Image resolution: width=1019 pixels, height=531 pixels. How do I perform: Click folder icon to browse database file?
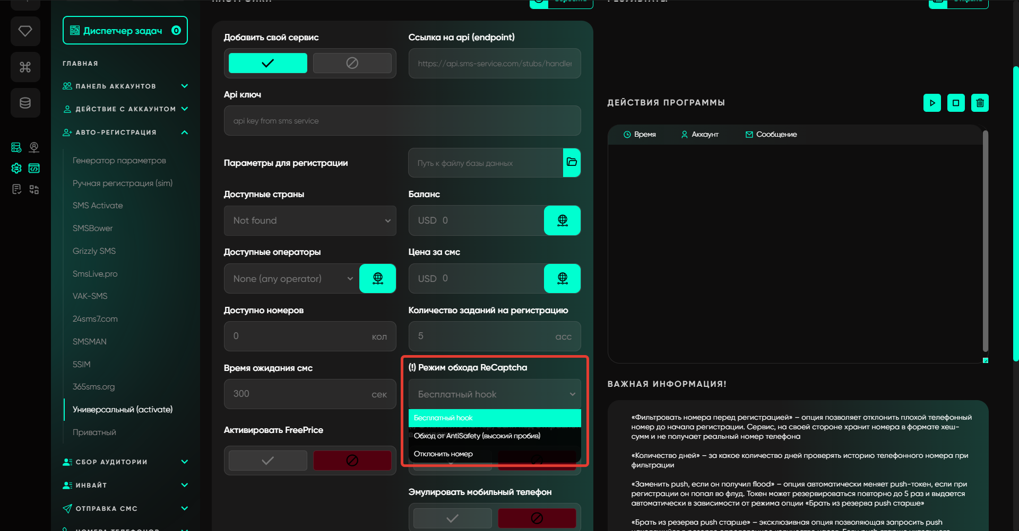pyautogui.click(x=572, y=163)
